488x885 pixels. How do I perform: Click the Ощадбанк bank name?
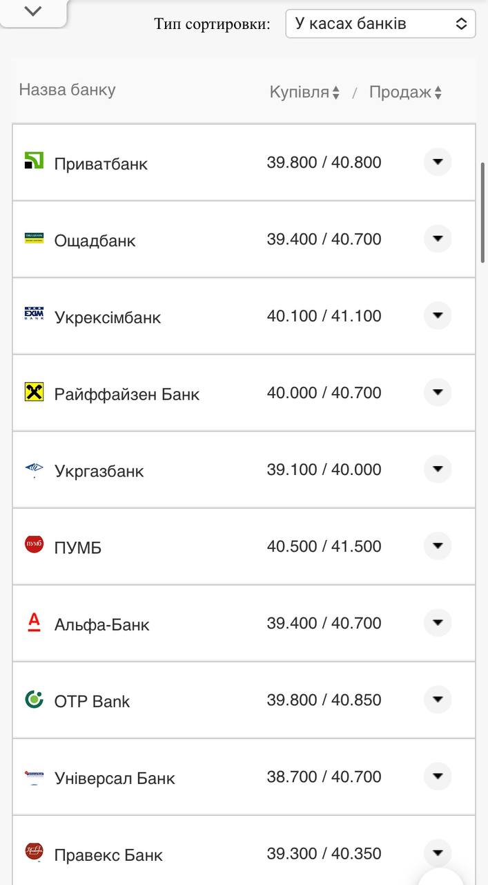pos(95,241)
